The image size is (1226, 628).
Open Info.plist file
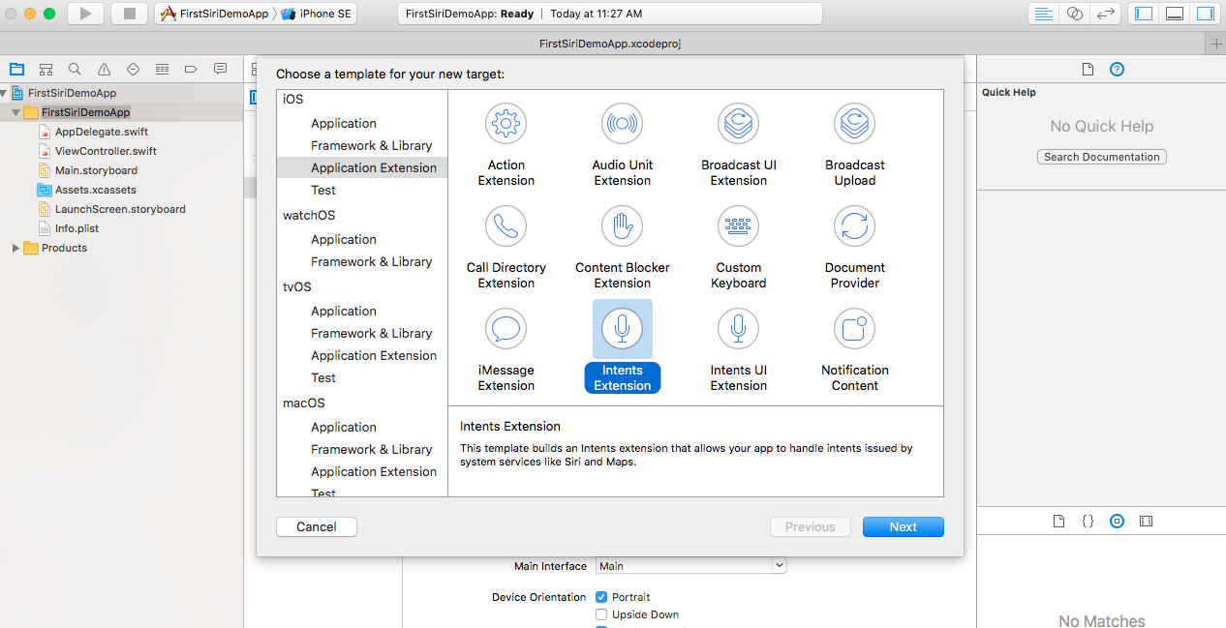click(77, 228)
